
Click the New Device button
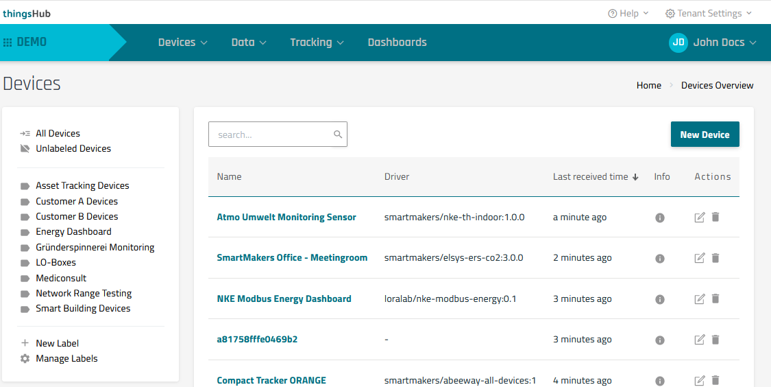705,134
